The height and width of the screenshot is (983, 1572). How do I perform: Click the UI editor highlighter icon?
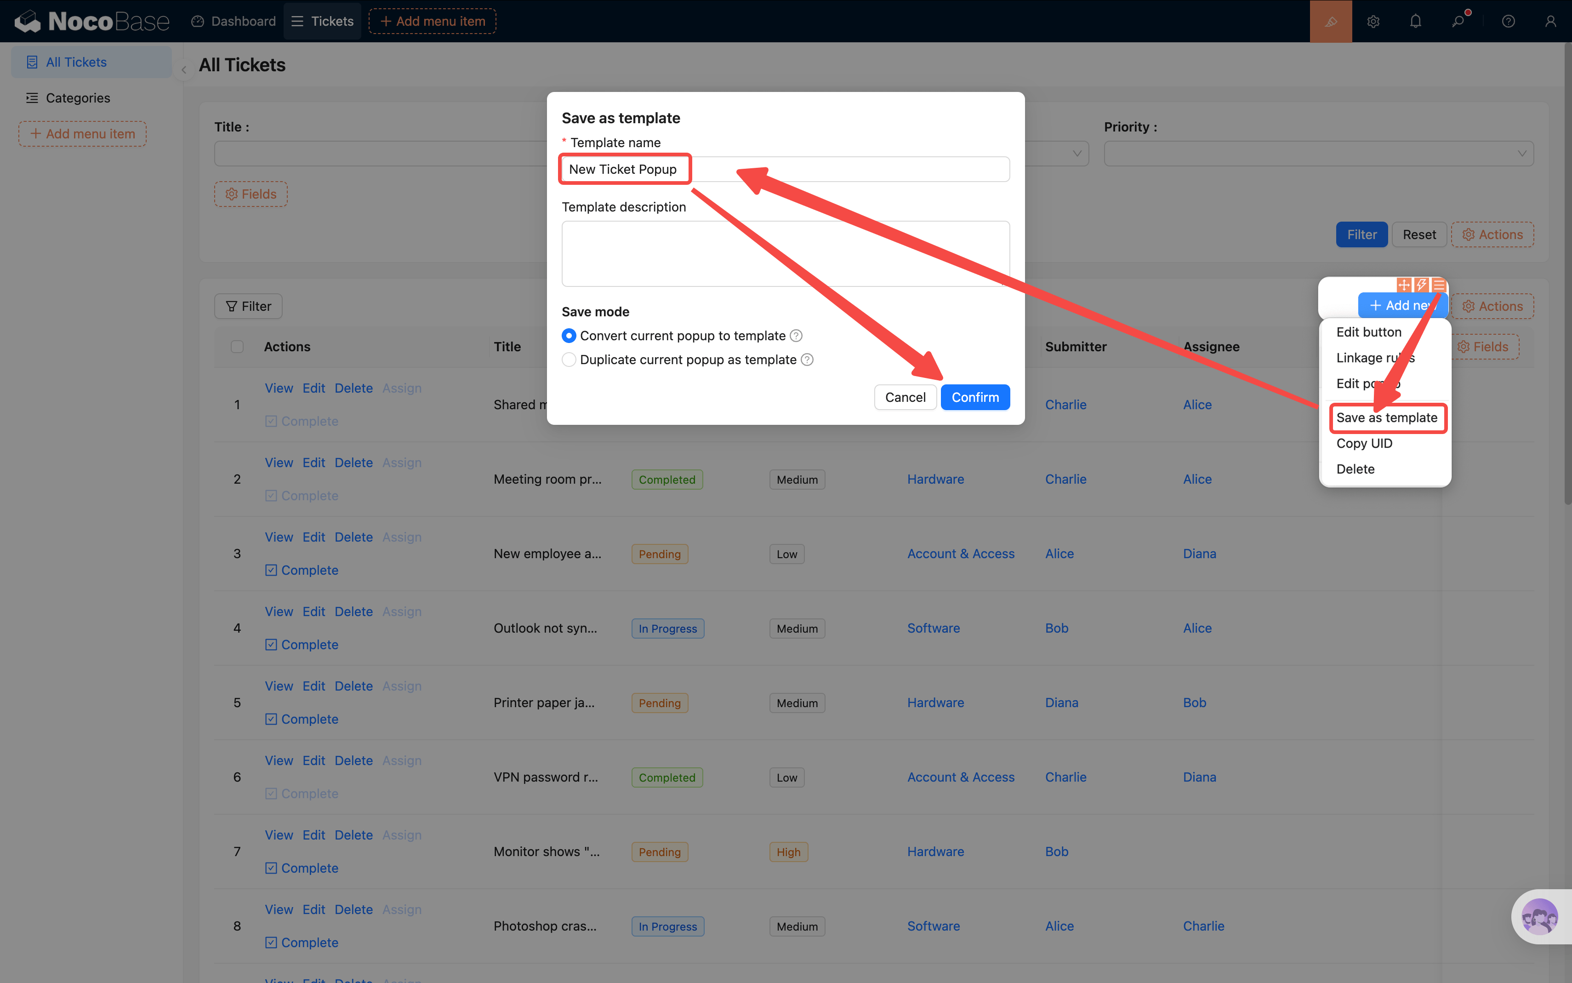click(1330, 22)
